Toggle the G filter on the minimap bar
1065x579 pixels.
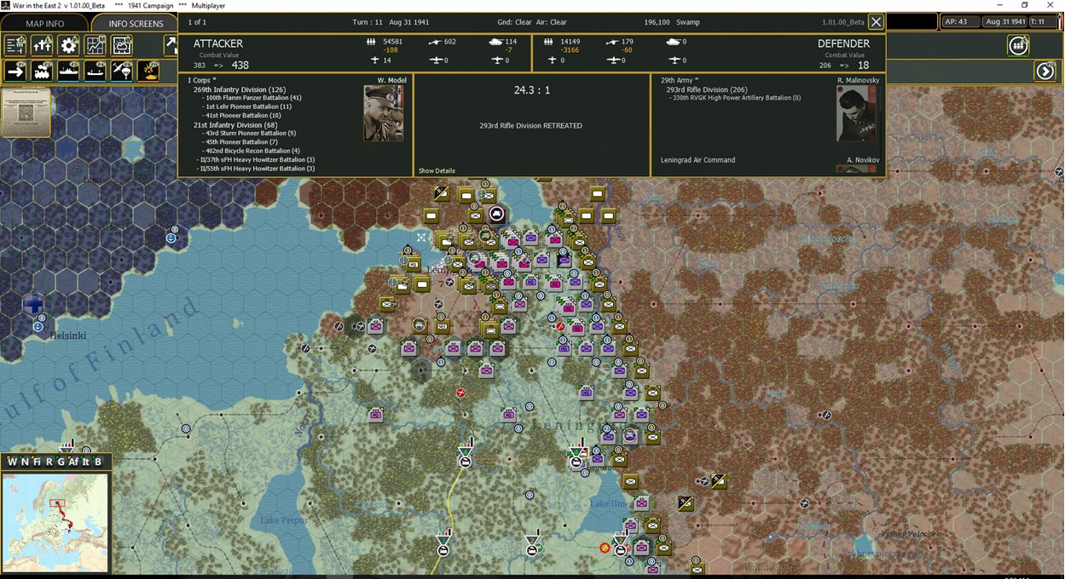pyautogui.click(x=61, y=462)
